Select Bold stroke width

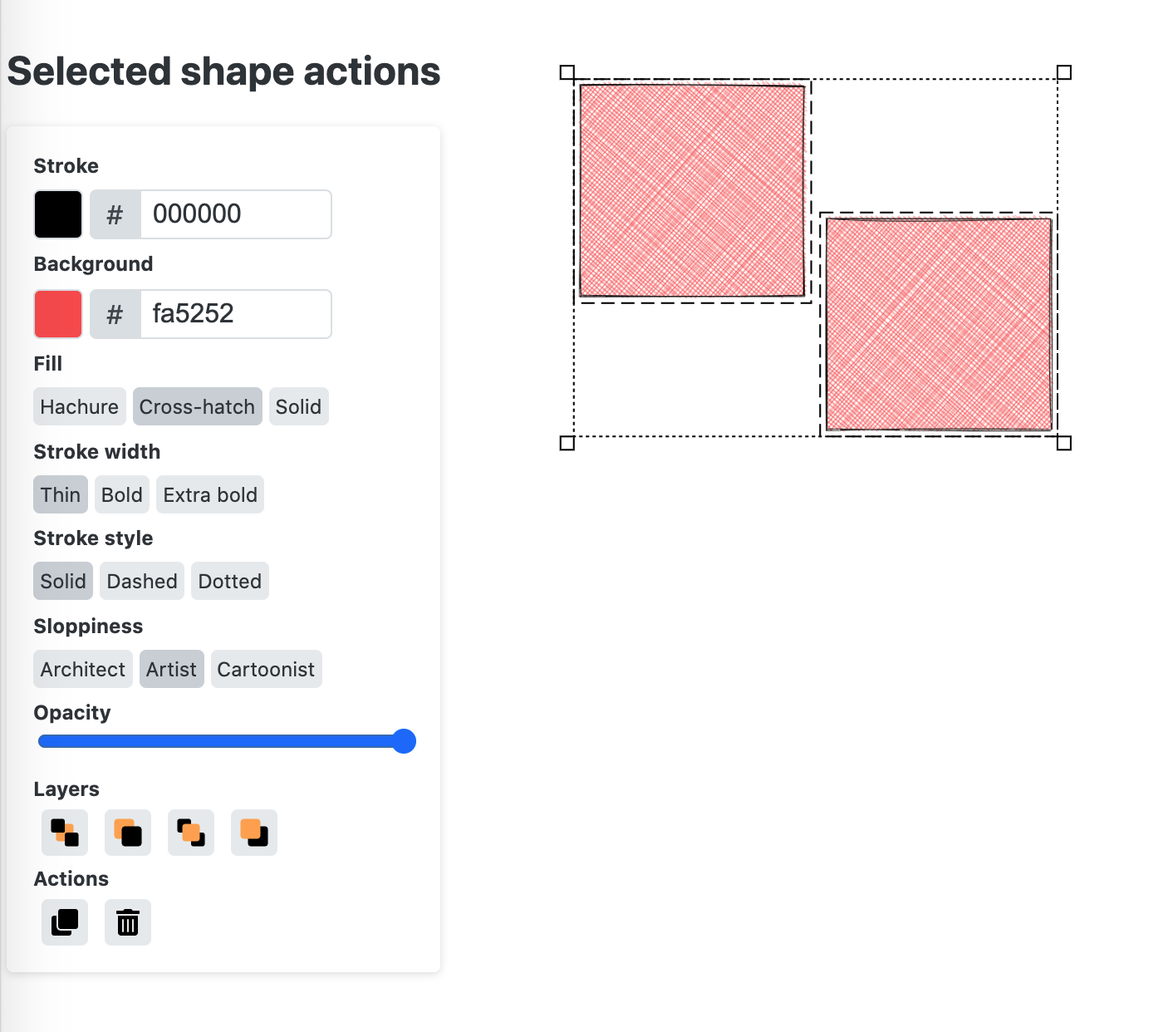(x=121, y=494)
